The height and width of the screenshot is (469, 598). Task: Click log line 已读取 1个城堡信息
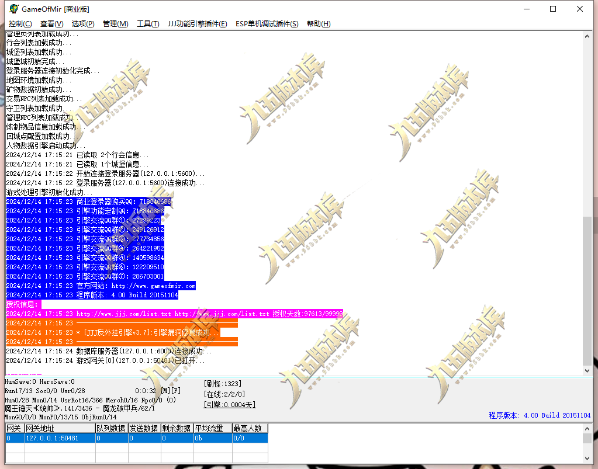click(x=77, y=164)
